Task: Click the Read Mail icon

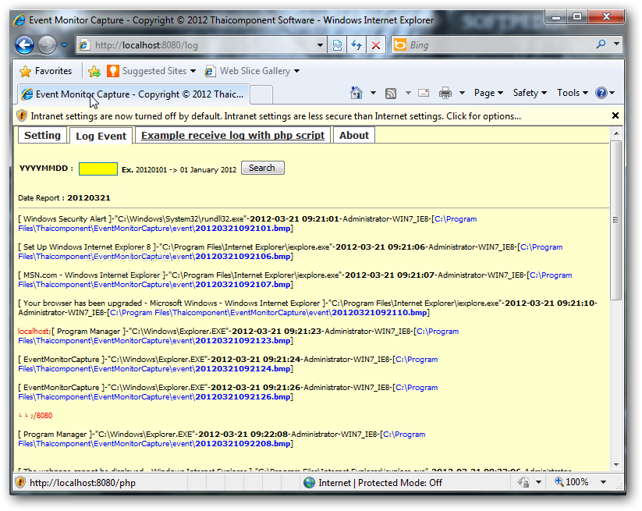Action: [x=424, y=93]
